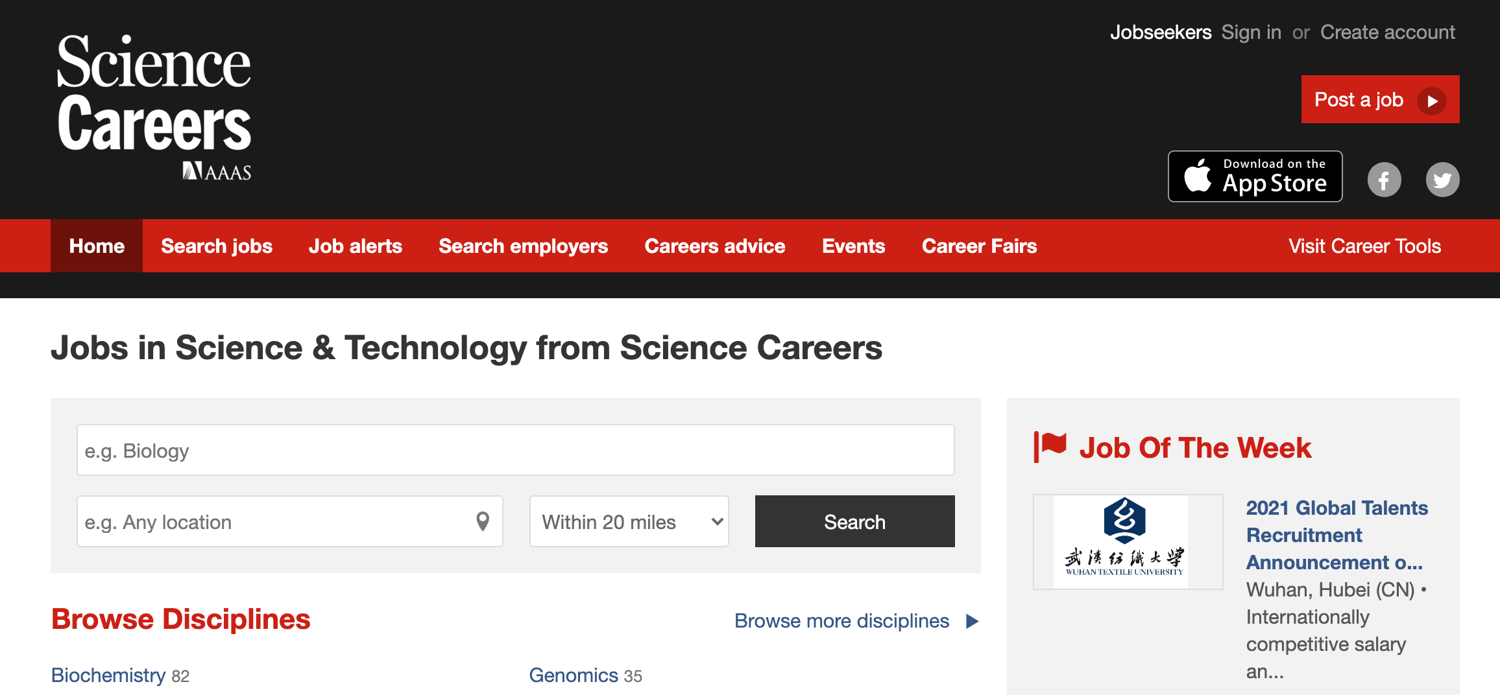Visit Career Tools link in the nav bar
The width and height of the screenshot is (1500, 695).
(x=1364, y=246)
